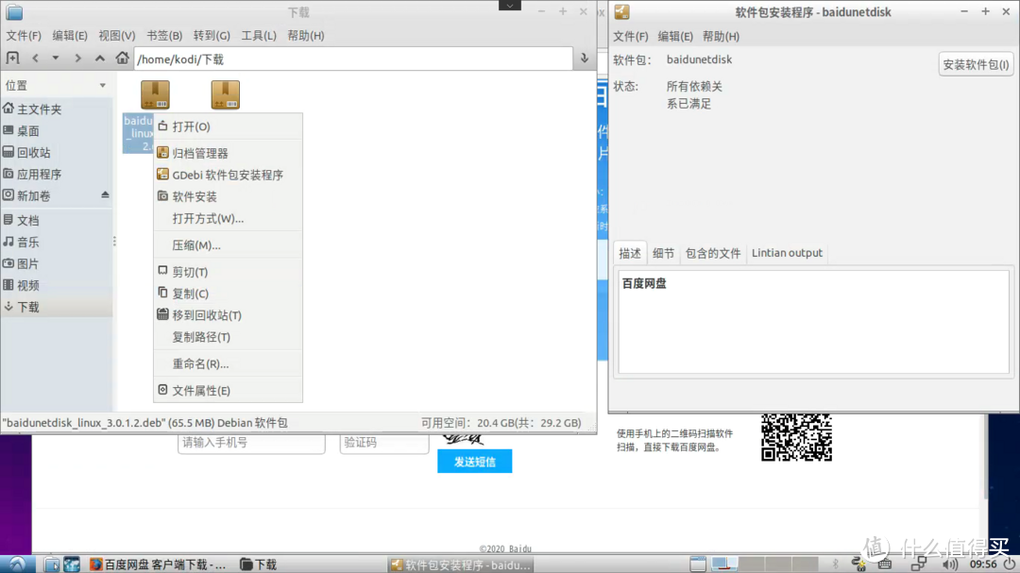Click the path field showing /home/kodi/下载
Viewport: 1020px width, 573px height.
[353, 59]
